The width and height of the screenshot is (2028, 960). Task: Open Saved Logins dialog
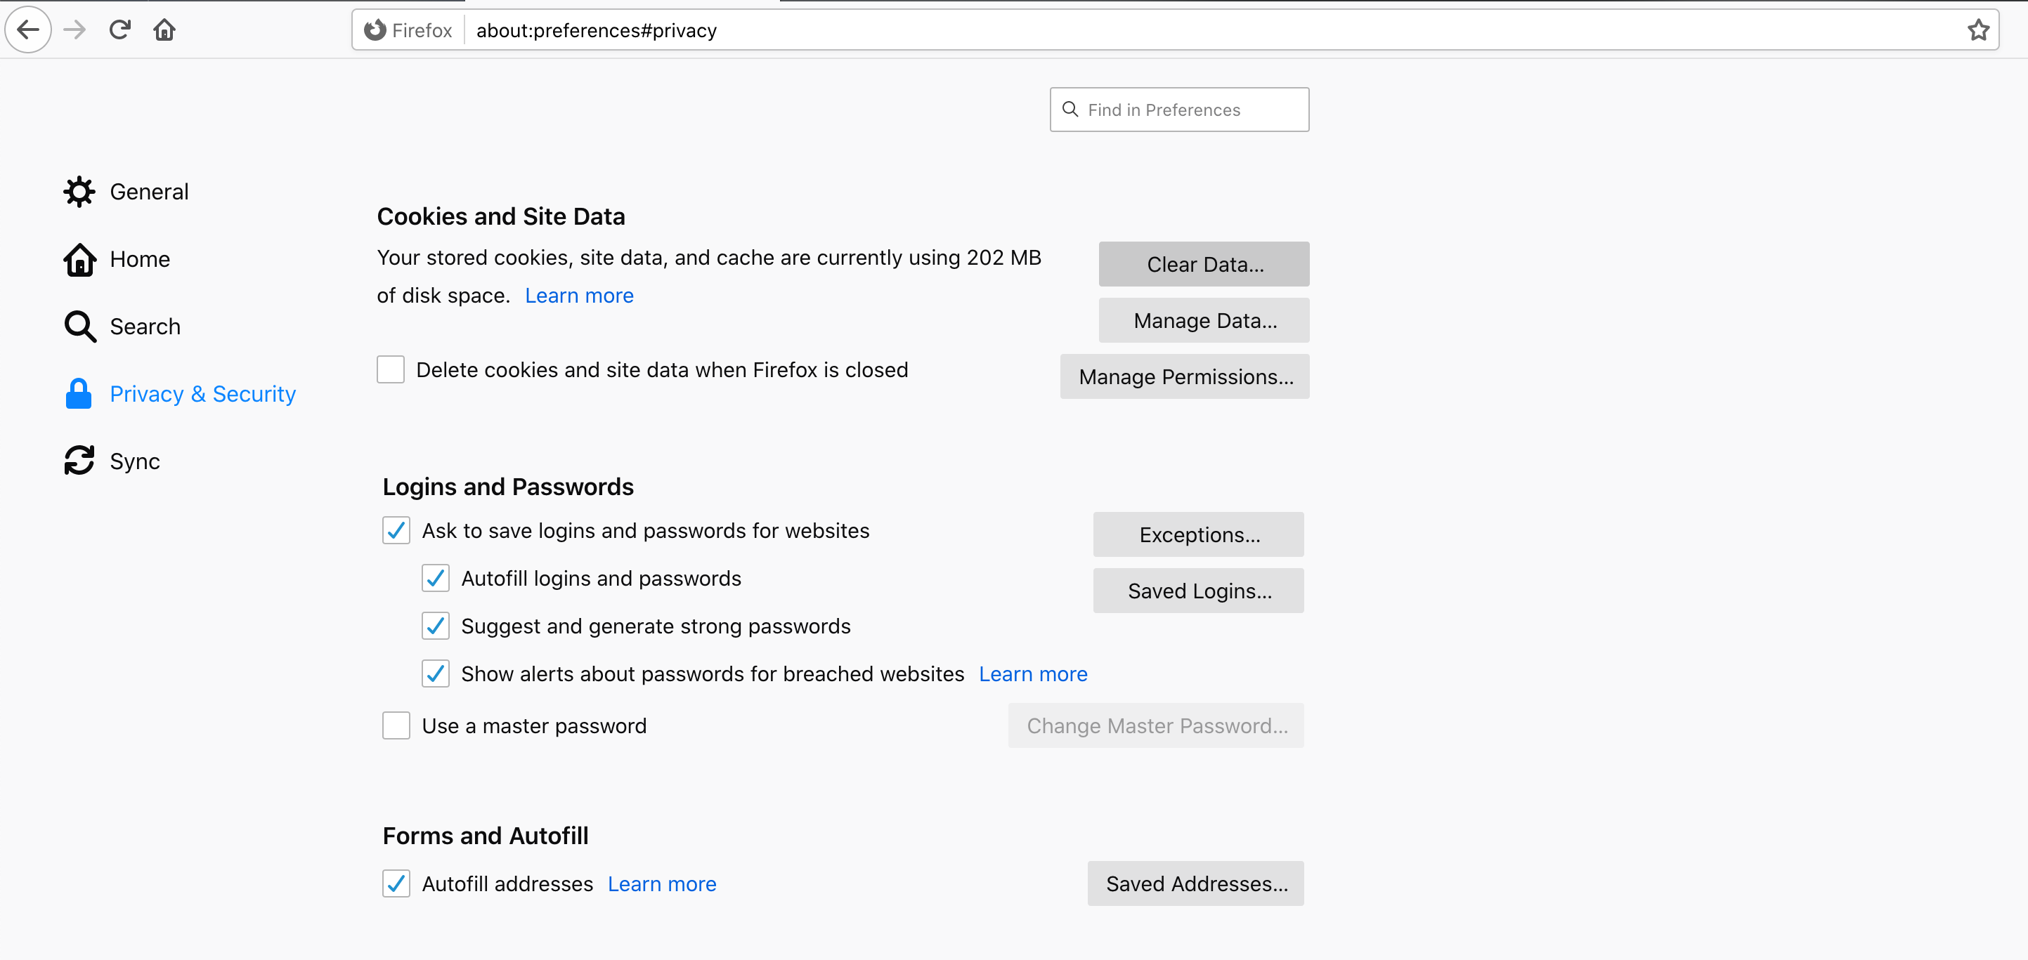pyautogui.click(x=1198, y=590)
